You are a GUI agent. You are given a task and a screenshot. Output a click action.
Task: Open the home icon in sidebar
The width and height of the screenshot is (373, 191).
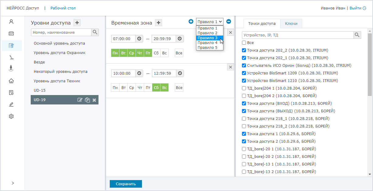[11, 81]
